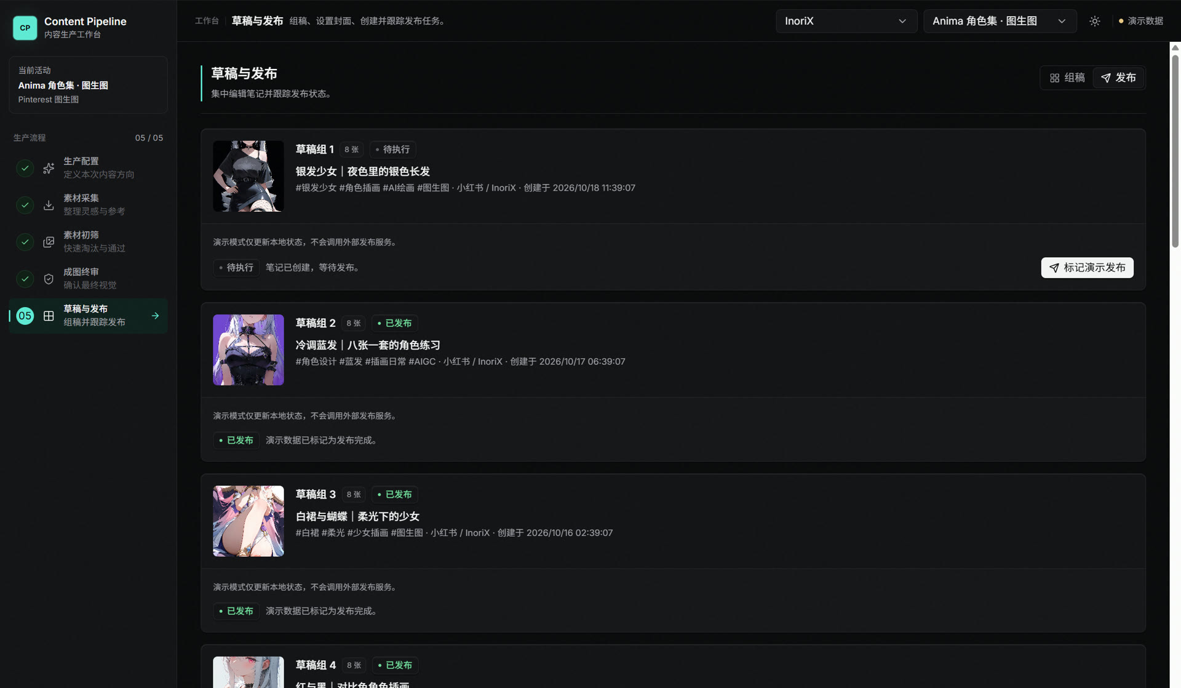Open the 生产配置 step in sidebar

pyautogui.click(x=88, y=167)
